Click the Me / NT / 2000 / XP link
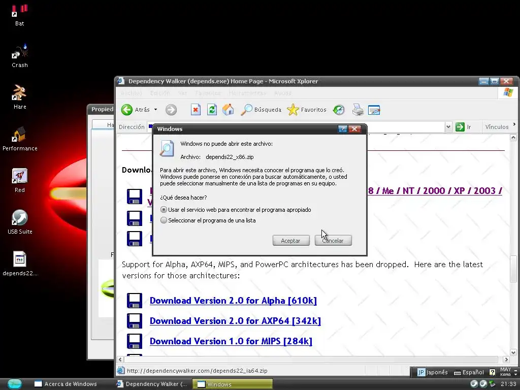Viewport: 520px width, 390px height. [x=435, y=191]
